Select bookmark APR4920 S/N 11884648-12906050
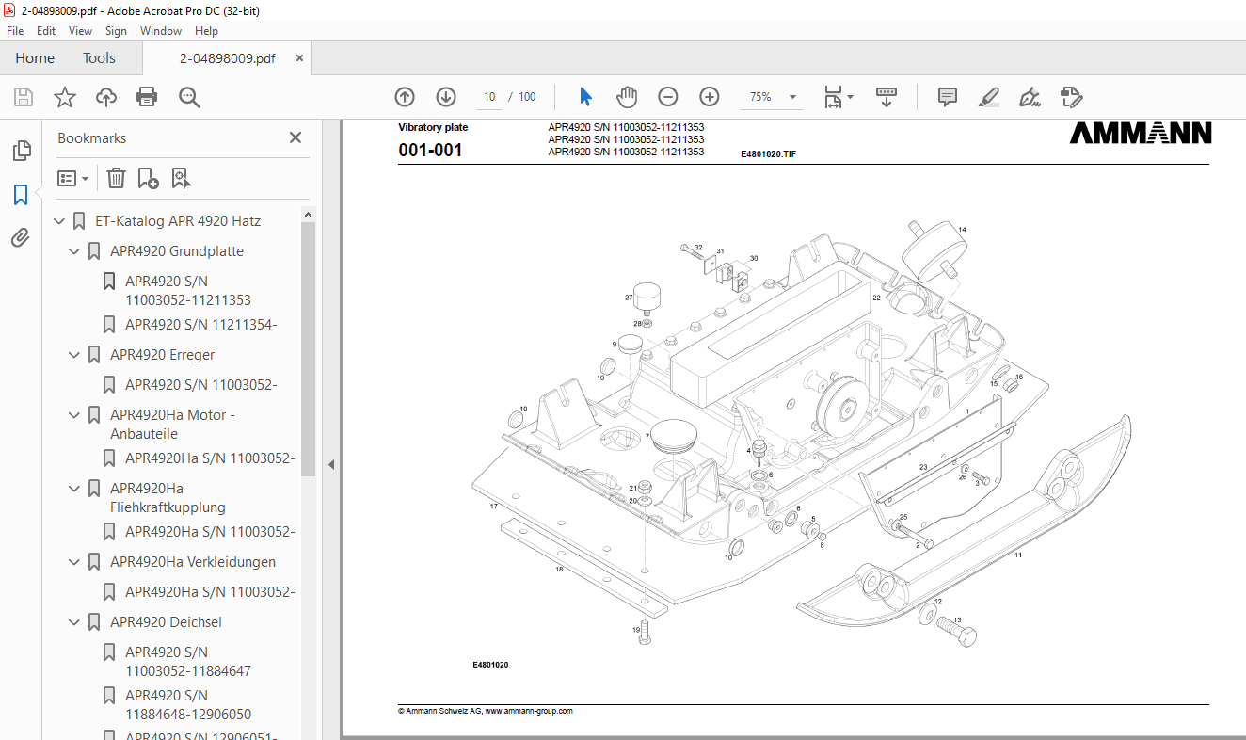1246x740 pixels. [188, 705]
